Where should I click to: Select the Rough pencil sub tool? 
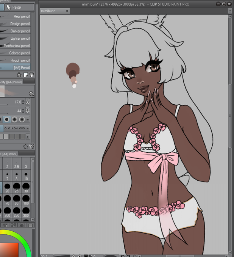coord(15,60)
